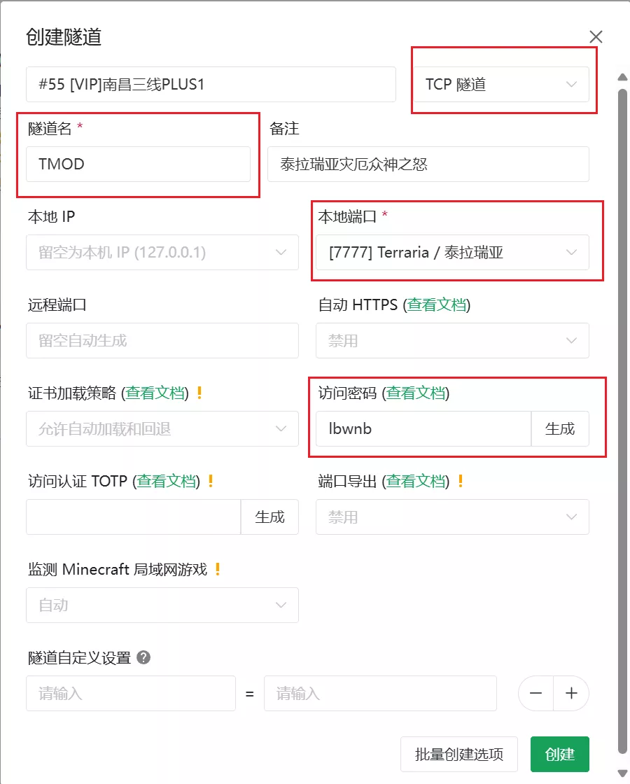
Task: Open the TCP 隧道 type dropdown
Action: coord(500,85)
